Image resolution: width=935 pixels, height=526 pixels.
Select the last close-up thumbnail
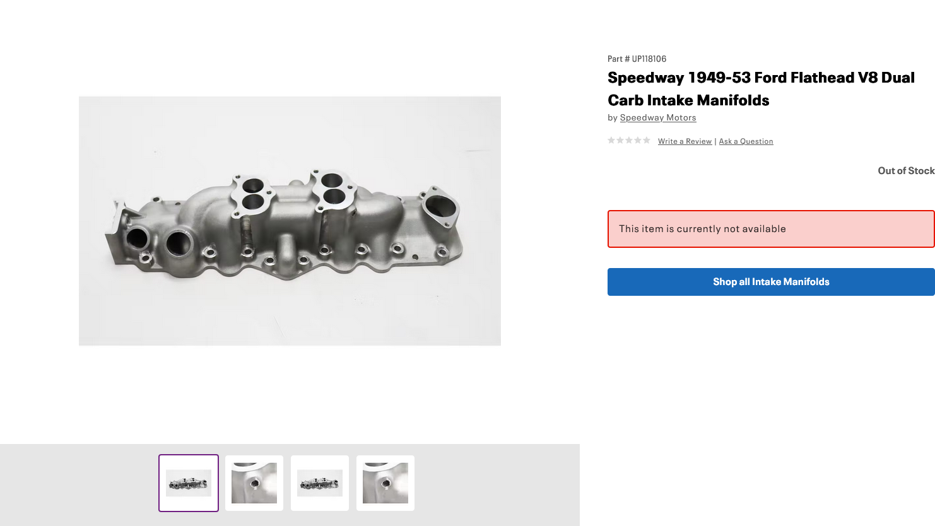[385, 482]
